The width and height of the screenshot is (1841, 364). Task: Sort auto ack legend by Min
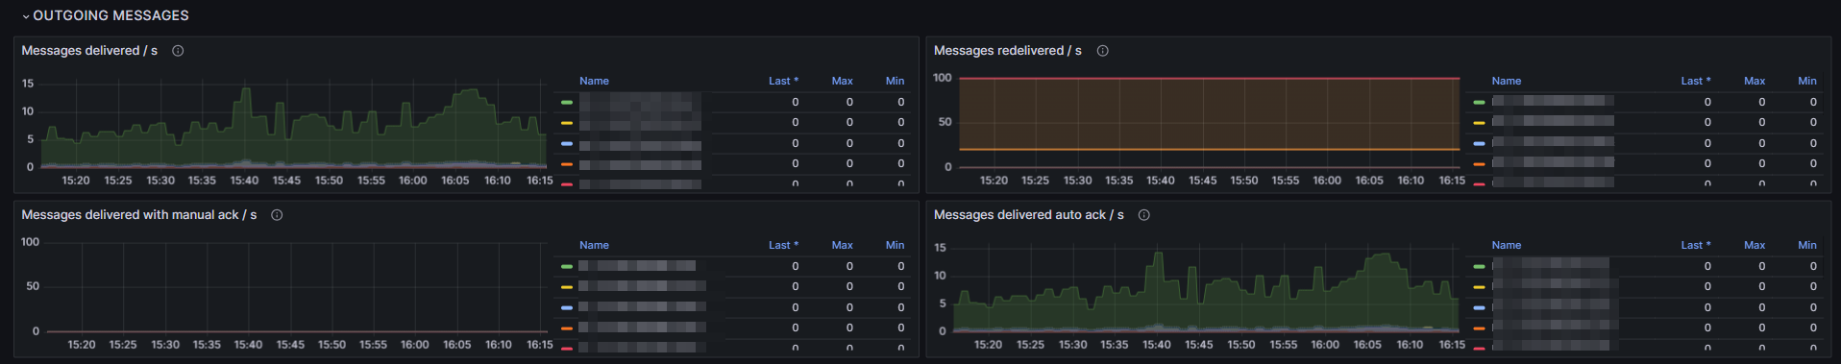[x=1807, y=245]
